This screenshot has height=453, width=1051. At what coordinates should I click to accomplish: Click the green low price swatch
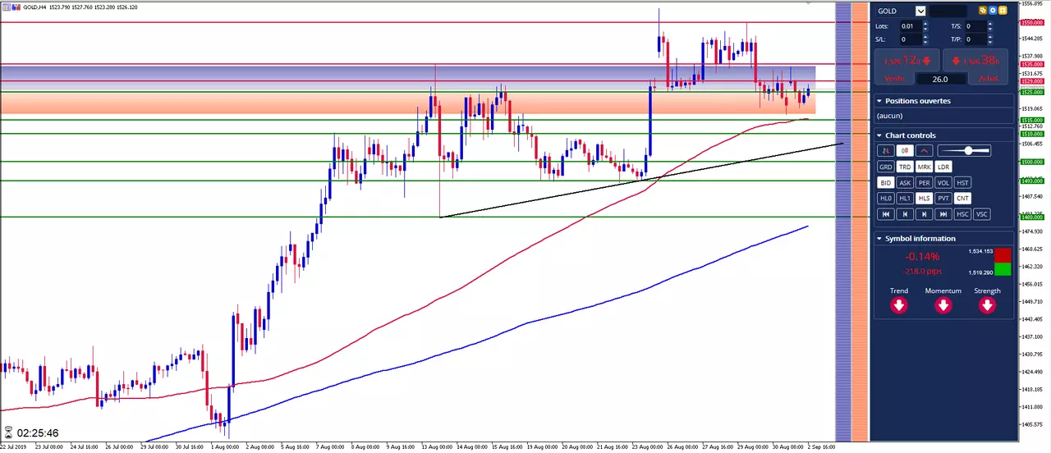[x=1003, y=269]
